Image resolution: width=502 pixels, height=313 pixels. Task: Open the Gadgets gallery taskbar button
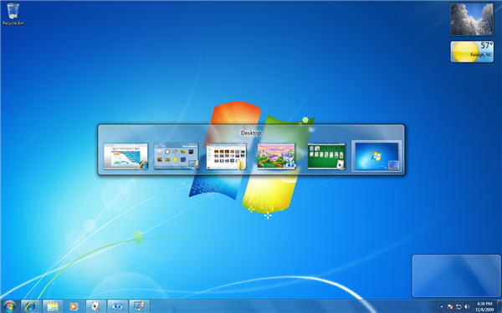pyautogui.click(x=139, y=306)
